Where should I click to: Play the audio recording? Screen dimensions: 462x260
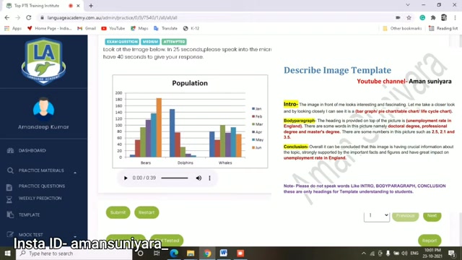point(126,178)
